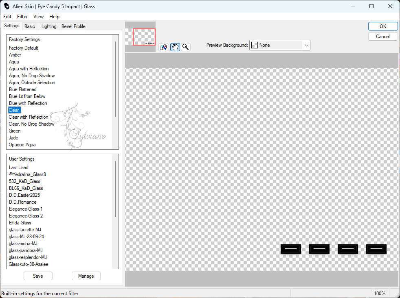Image resolution: width=400 pixels, height=298 pixels.
Task: Select the Elfida-Glass user setting
Action: coord(20,222)
